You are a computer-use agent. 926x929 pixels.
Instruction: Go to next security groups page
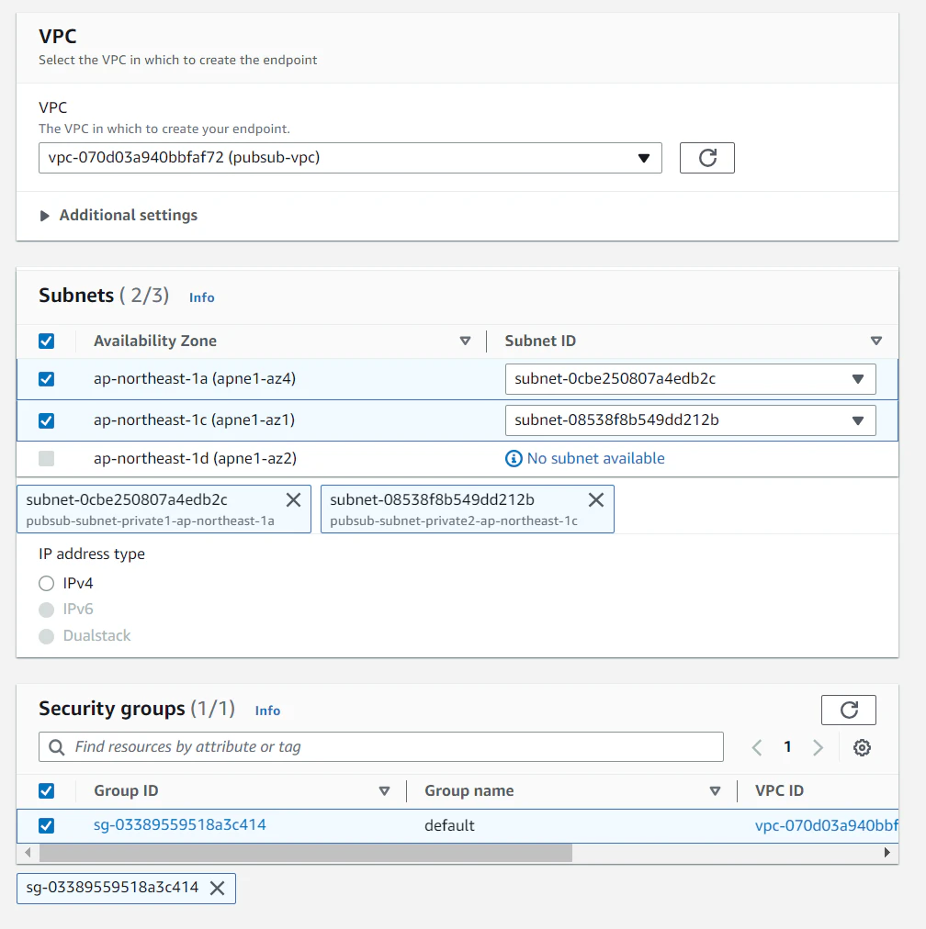click(819, 748)
